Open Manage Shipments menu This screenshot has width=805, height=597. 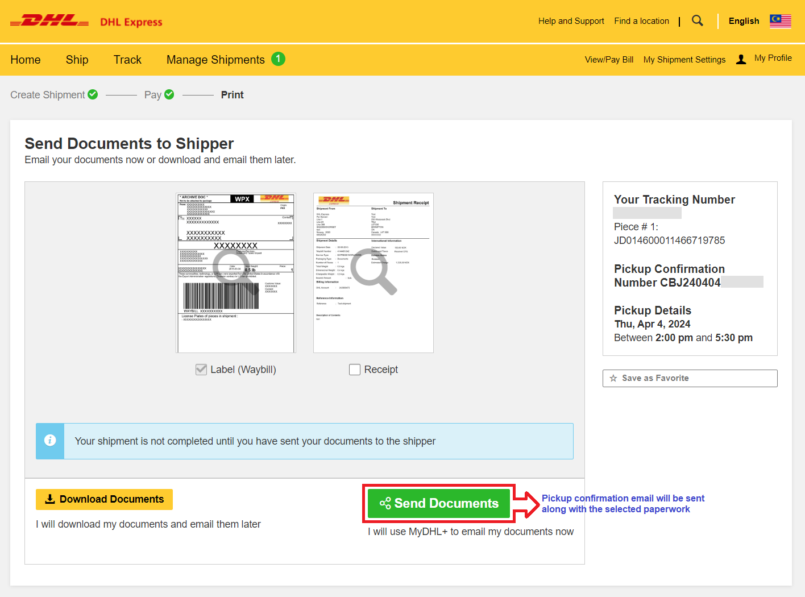click(215, 60)
